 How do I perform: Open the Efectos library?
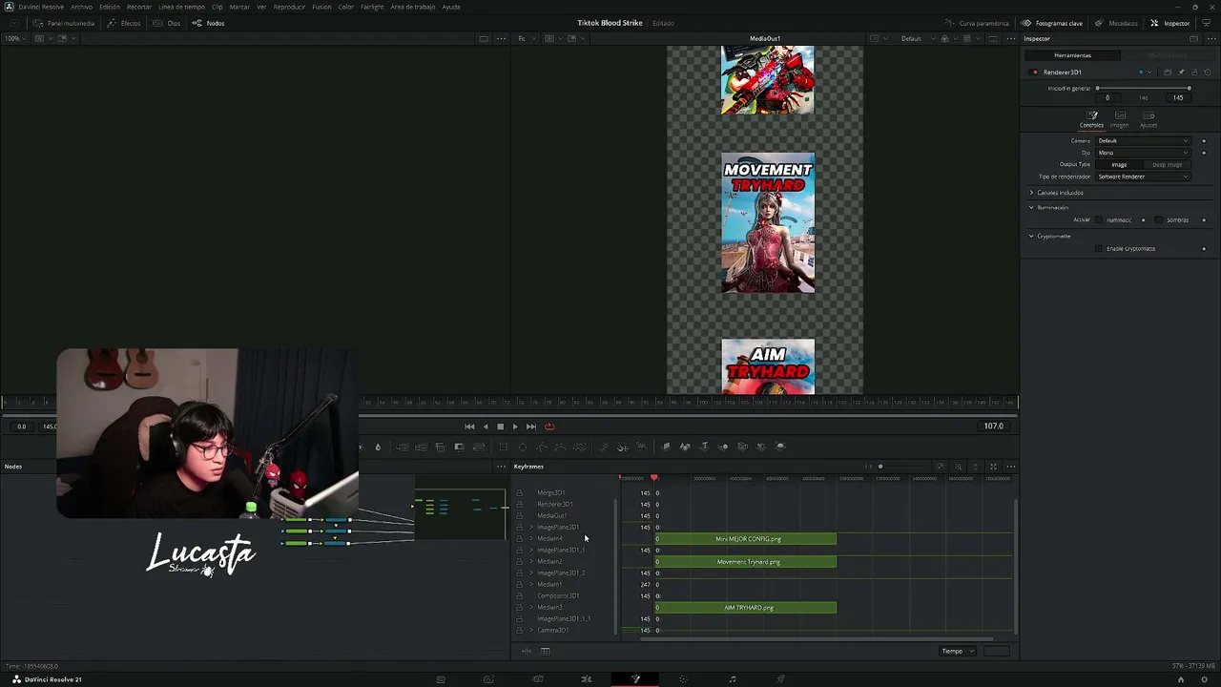[x=124, y=23]
